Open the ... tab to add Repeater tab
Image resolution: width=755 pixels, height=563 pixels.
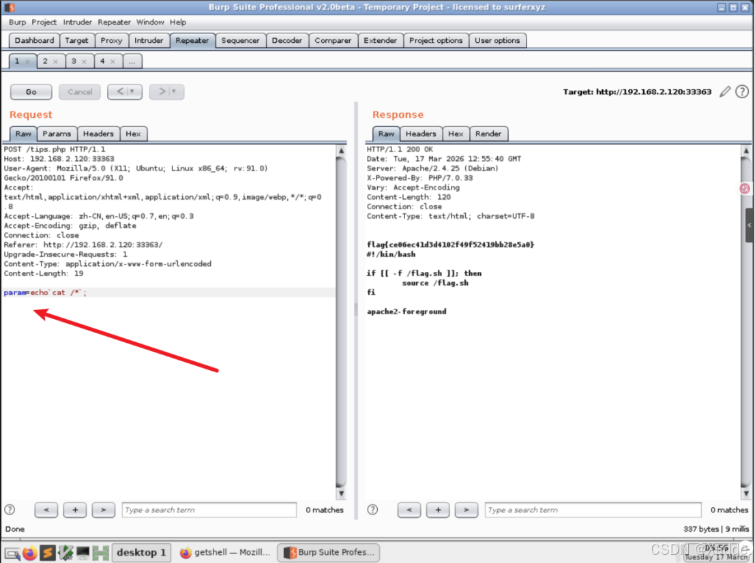coord(132,61)
